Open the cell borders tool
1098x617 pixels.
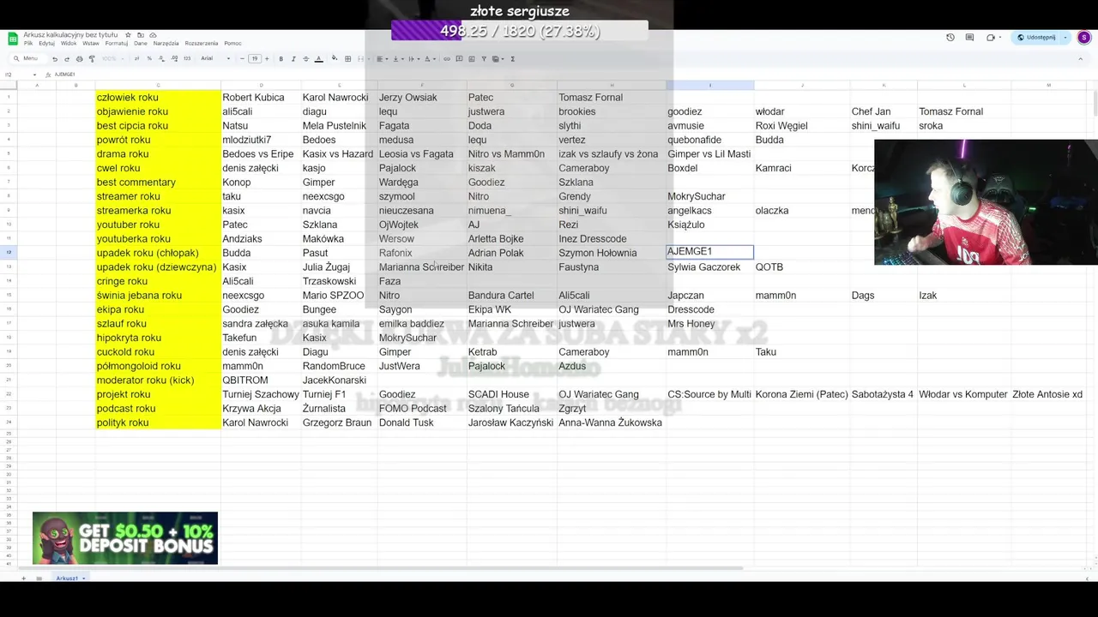coord(347,59)
